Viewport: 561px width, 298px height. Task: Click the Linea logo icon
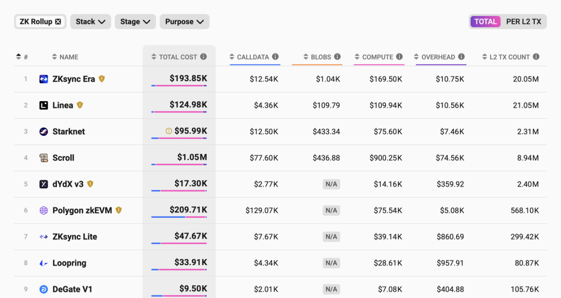44,105
